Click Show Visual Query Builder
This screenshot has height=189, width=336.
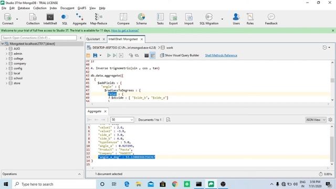(180, 56)
